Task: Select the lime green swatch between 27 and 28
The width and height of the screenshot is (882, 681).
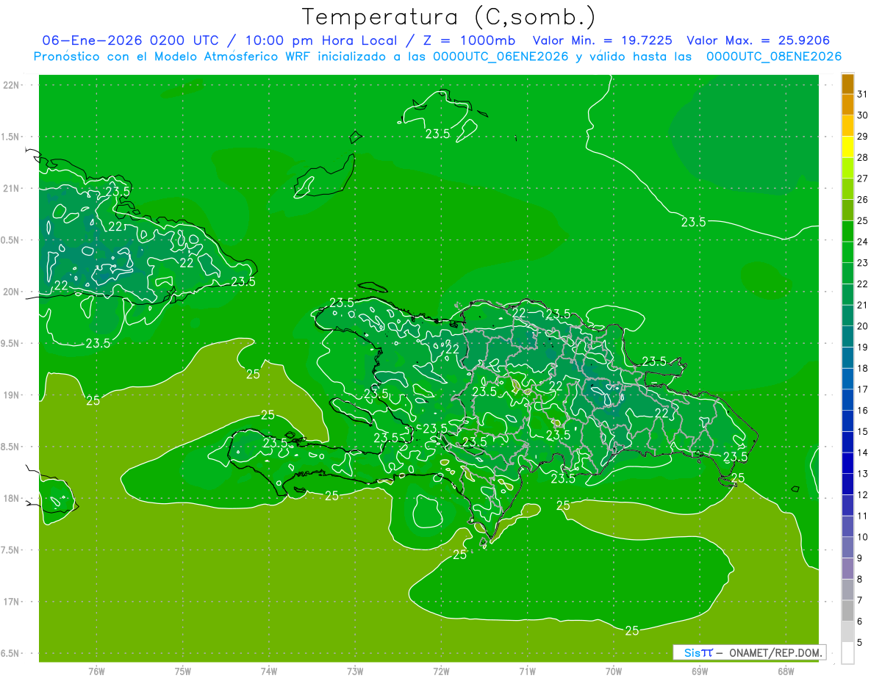Action: 847,168
